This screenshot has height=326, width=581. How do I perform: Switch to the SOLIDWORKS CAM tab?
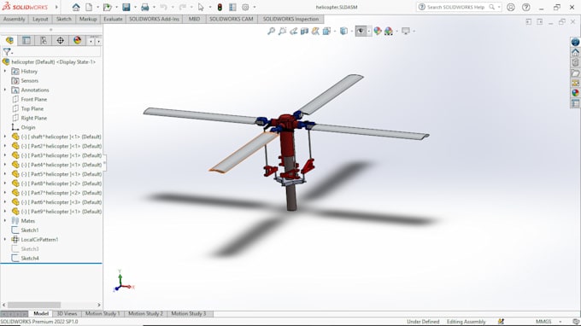232,19
